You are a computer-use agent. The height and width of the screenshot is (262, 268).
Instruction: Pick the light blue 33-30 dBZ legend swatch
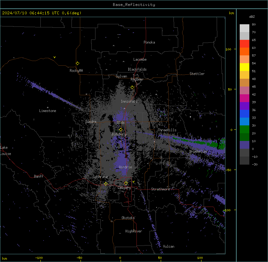point(244,121)
